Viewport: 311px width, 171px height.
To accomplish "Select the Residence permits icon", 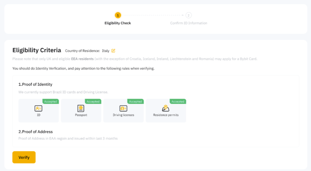I will coord(166,108).
